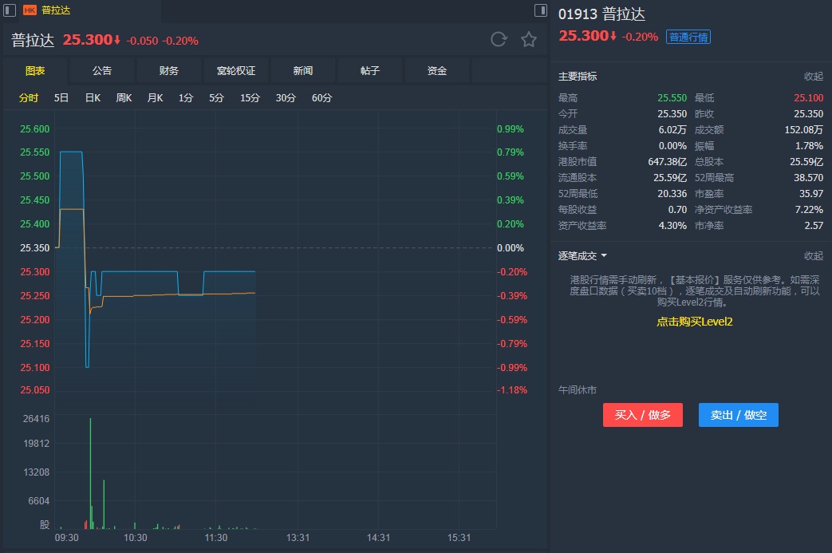Click the 最高 value 25.550
This screenshot has width=832, height=553.
(672, 97)
